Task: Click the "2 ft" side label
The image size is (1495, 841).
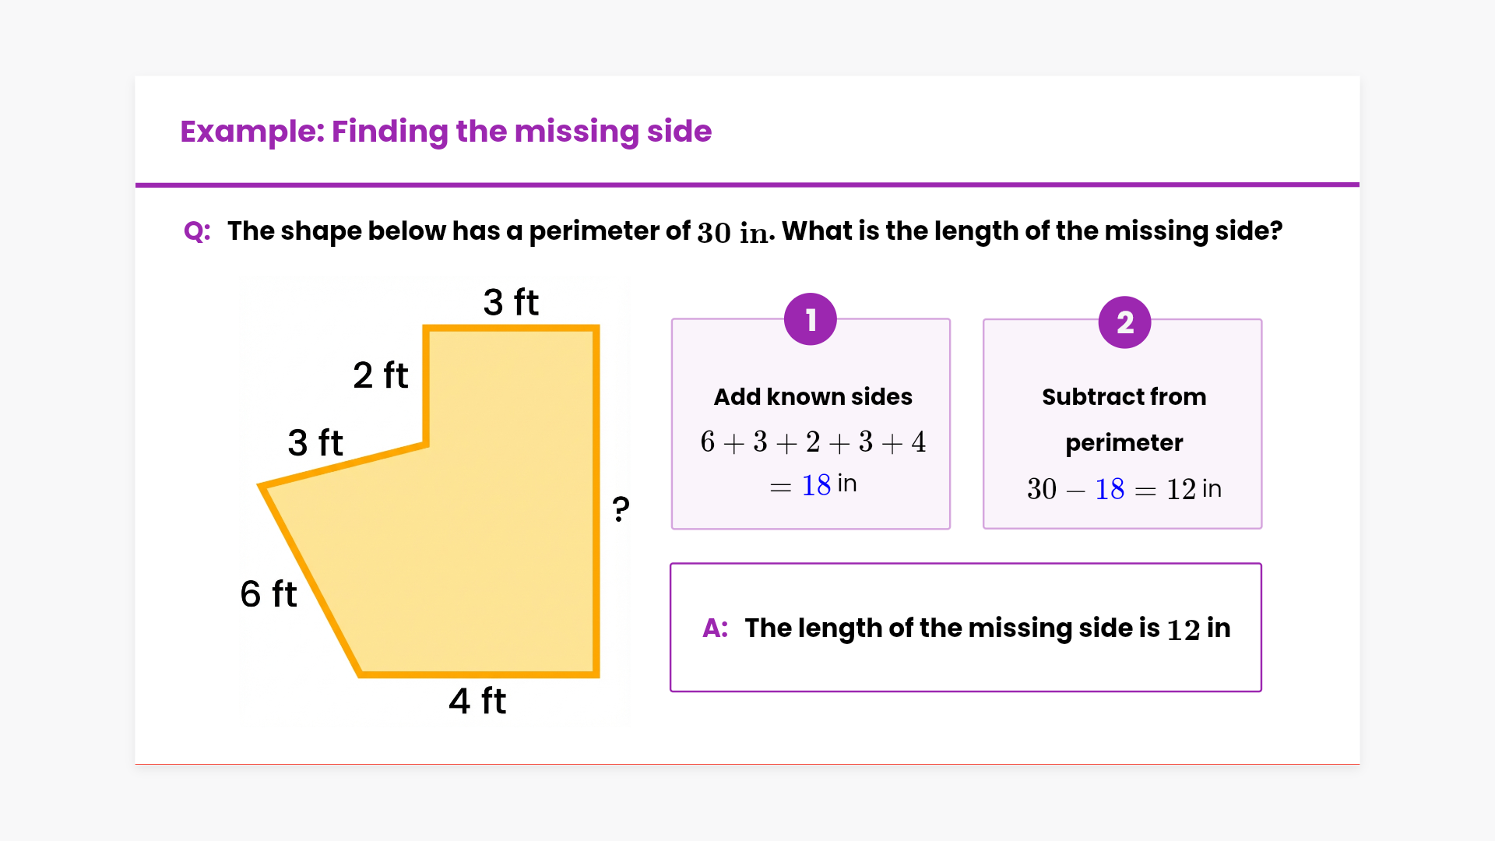Action: [380, 375]
